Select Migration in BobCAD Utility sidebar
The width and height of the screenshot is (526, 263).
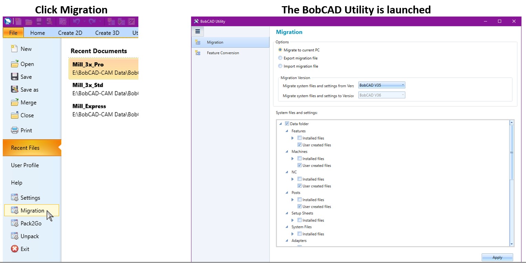pos(230,42)
